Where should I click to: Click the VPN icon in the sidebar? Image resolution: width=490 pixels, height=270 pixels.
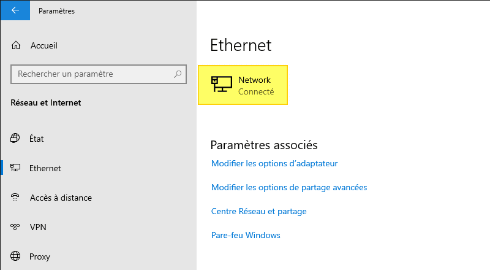(x=15, y=227)
